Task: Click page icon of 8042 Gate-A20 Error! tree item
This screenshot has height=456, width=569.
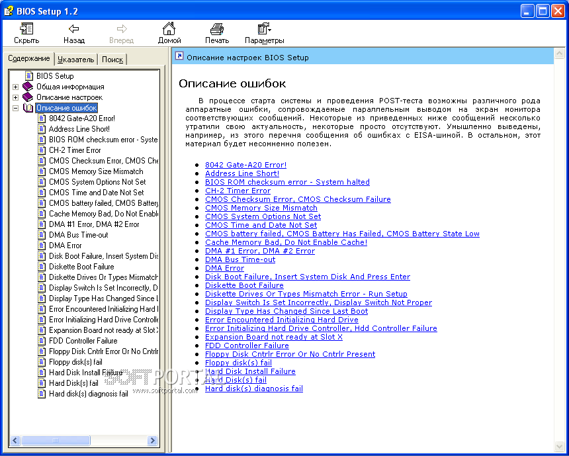Action: [42, 118]
